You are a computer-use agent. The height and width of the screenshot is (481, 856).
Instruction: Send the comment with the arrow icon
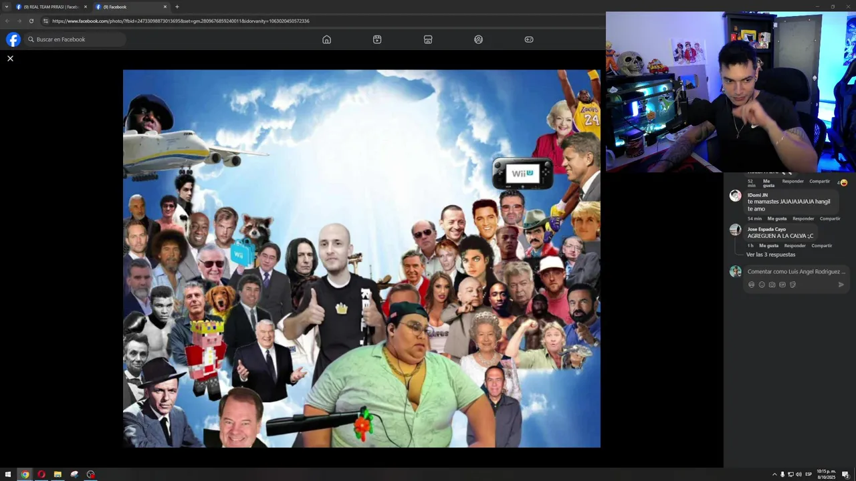click(x=841, y=285)
